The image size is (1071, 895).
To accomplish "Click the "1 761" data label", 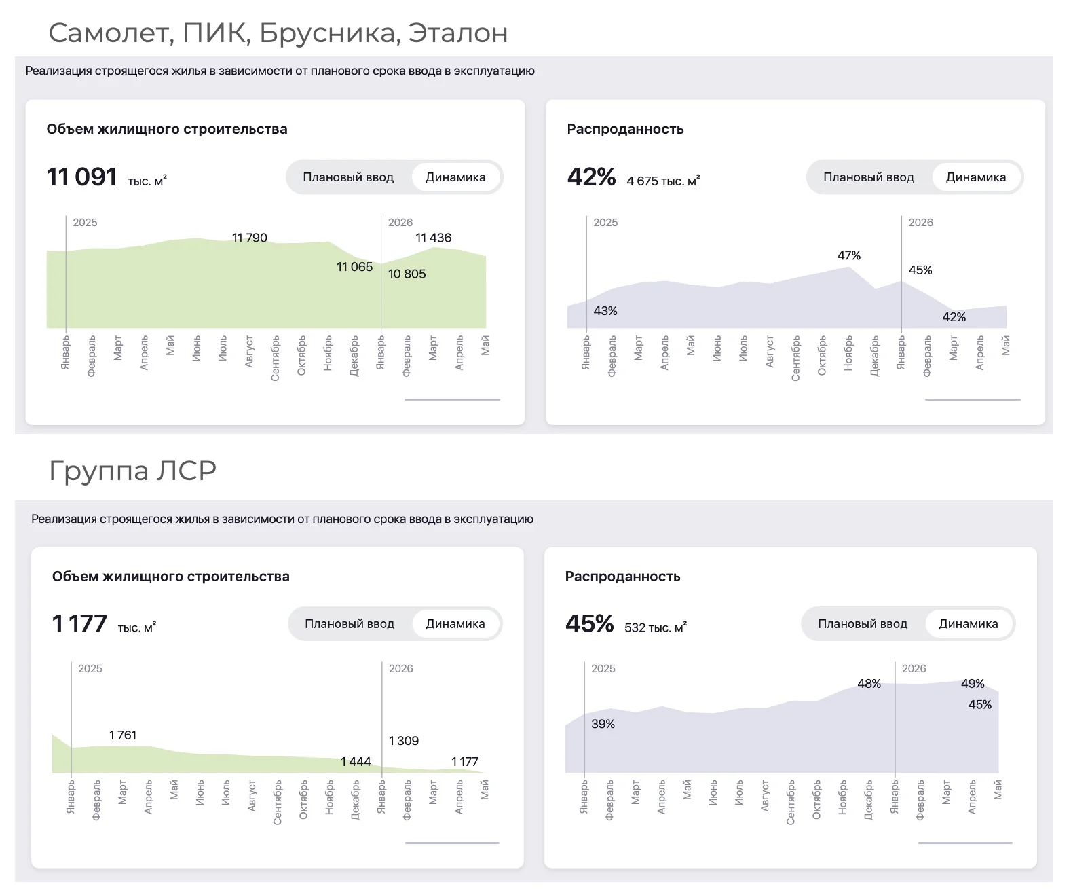I will coord(123,735).
